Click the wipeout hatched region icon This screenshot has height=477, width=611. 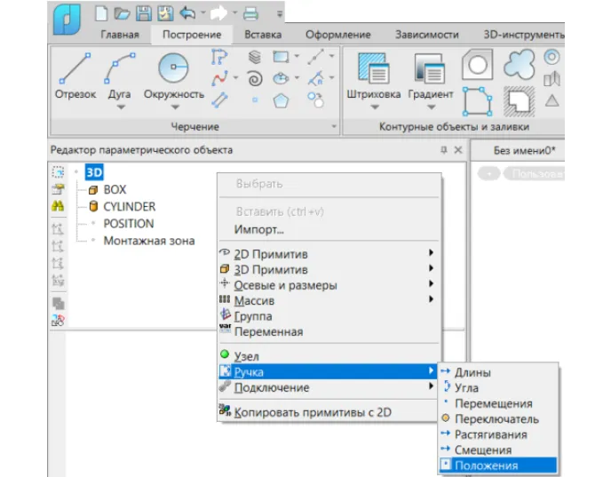[x=519, y=102]
